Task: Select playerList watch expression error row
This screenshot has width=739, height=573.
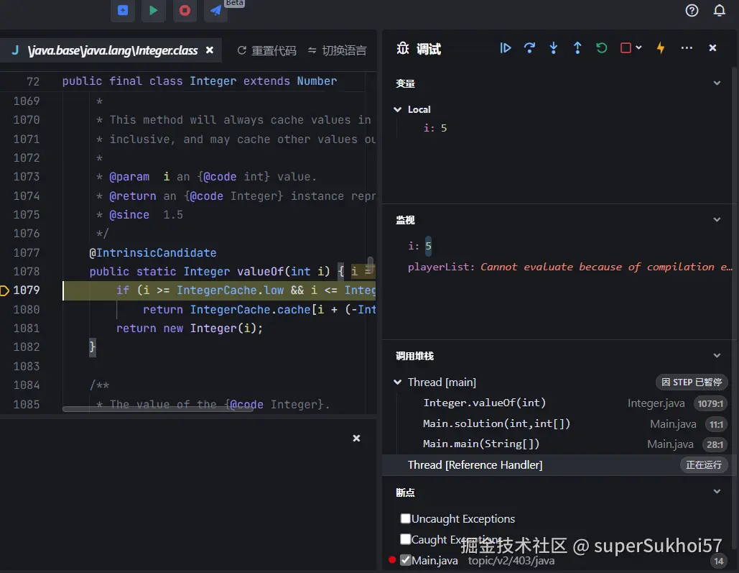Action: tap(570, 267)
